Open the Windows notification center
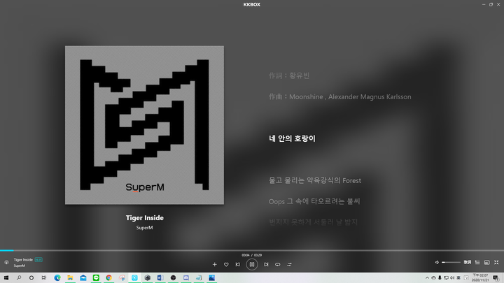The image size is (504, 283). click(x=496, y=278)
